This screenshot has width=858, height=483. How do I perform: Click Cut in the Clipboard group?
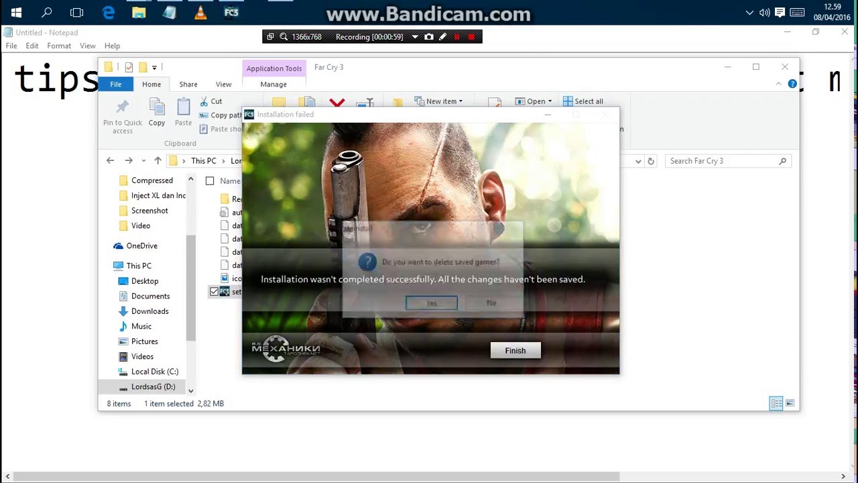click(211, 101)
